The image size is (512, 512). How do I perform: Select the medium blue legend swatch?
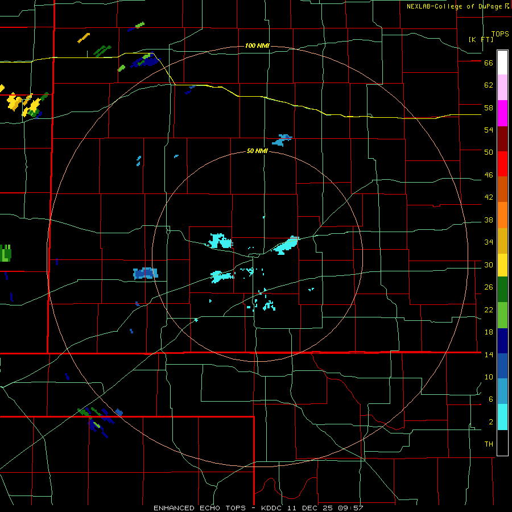[502, 366]
